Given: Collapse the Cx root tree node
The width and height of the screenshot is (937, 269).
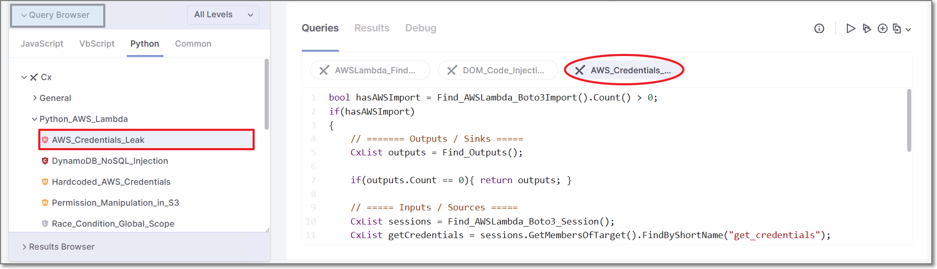Looking at the screenshot, I should click(x=24, y=77).
